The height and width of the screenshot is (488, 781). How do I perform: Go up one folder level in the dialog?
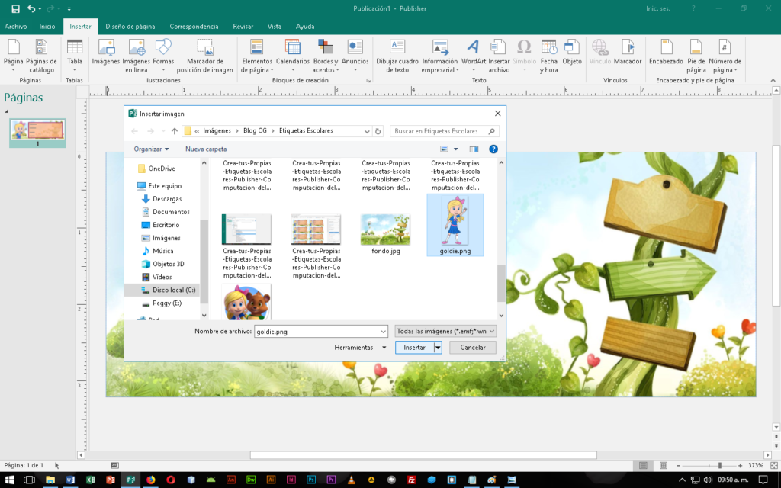tap(175, 131)
